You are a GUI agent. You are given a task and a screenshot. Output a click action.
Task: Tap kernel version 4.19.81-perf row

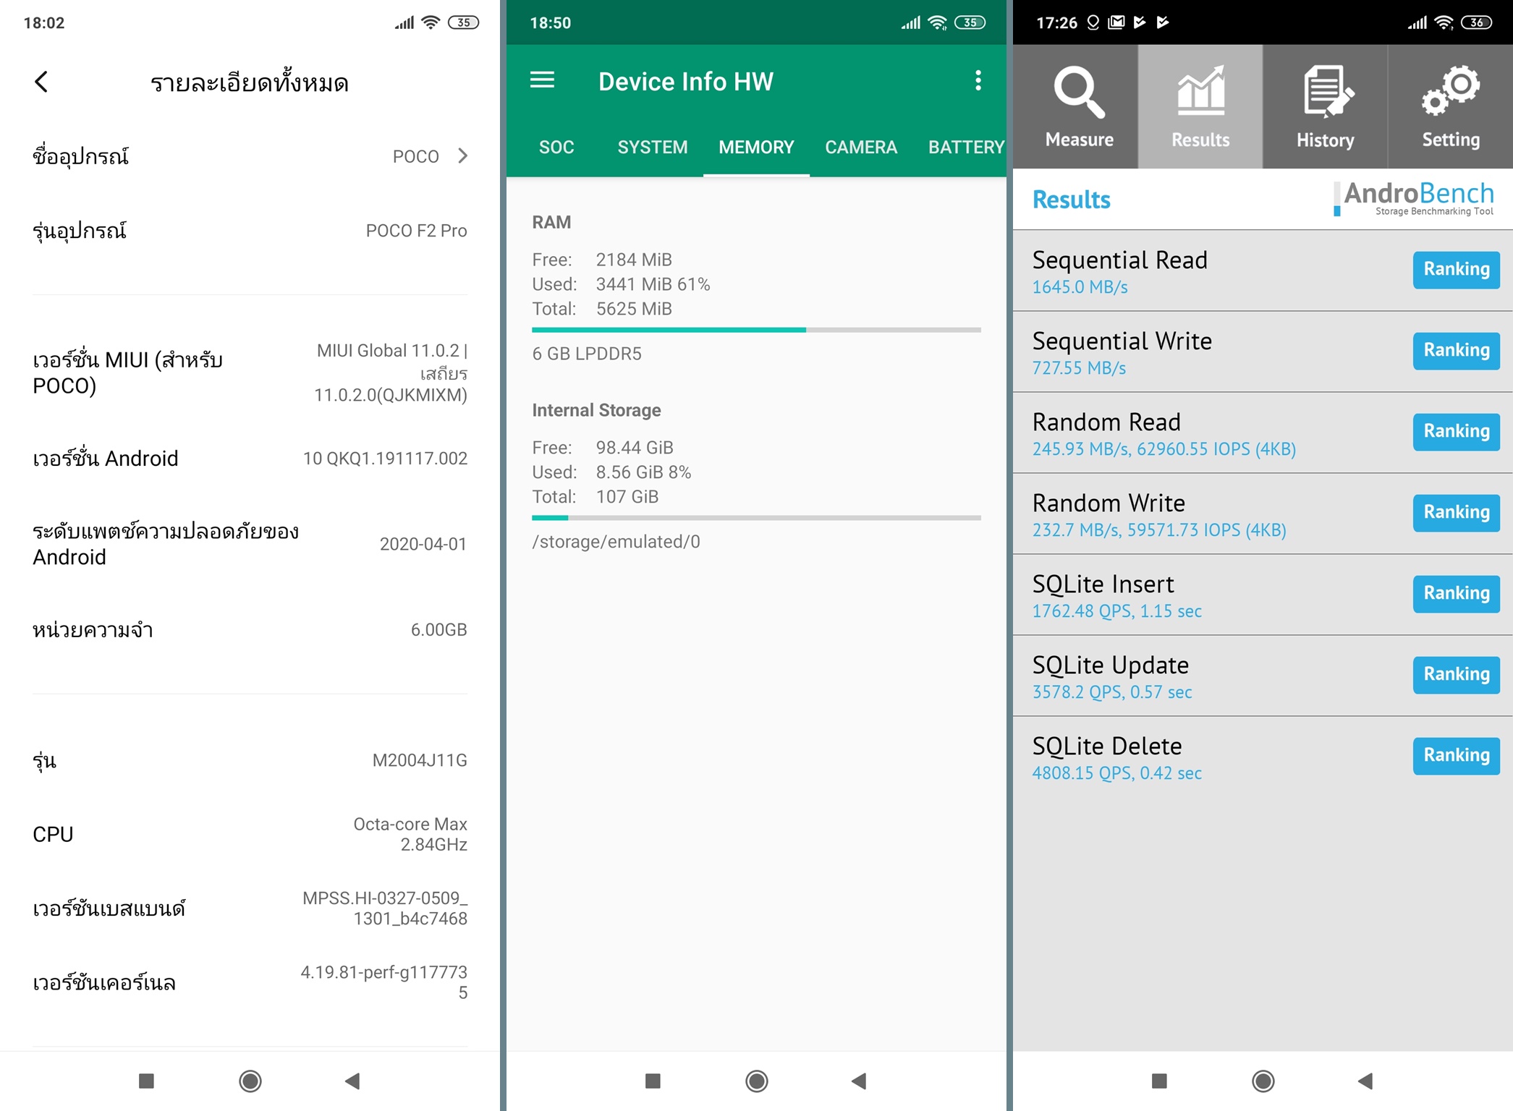click(250, 982)
